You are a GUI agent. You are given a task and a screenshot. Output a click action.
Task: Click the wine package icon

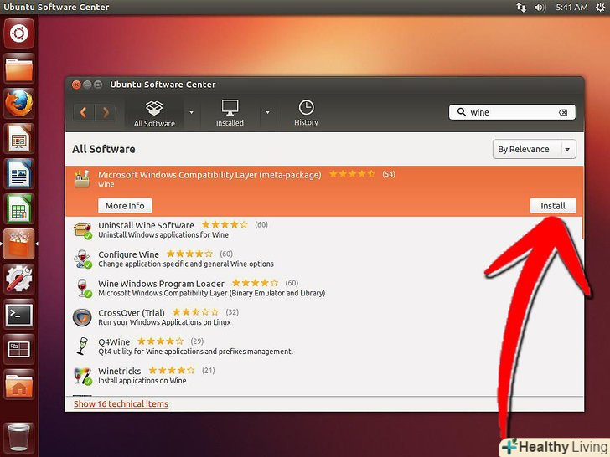point(82,179)
